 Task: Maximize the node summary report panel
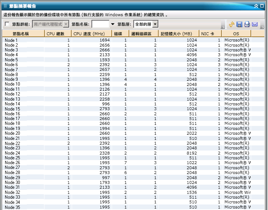pyautogui.click(x=262, y=6)
